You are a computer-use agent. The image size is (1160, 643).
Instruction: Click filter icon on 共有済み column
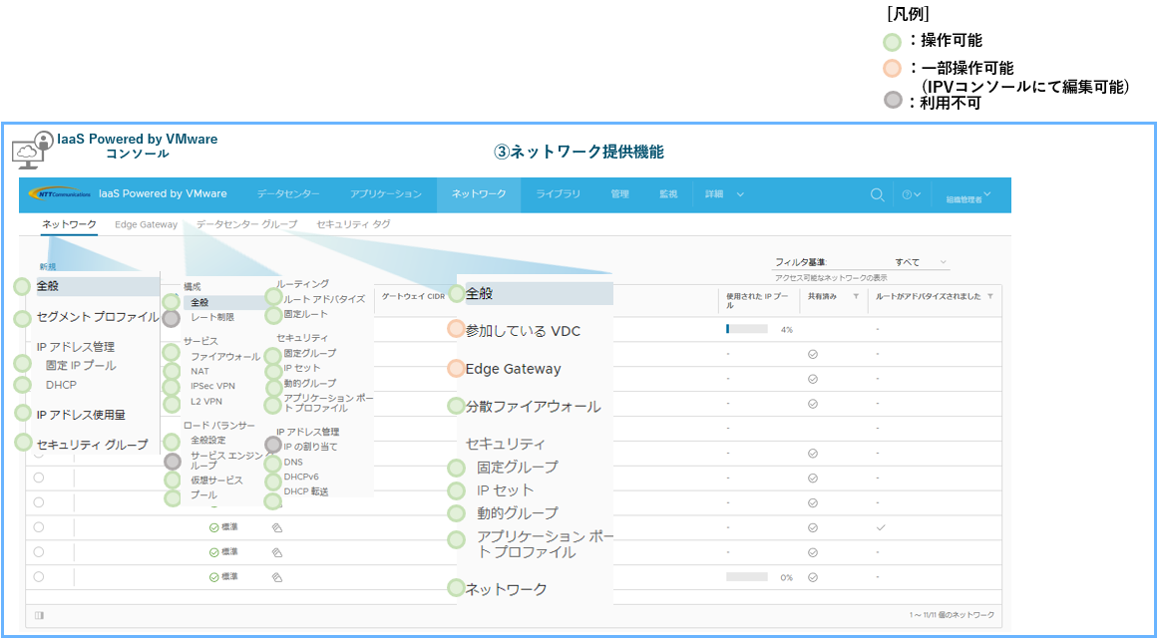855,297
